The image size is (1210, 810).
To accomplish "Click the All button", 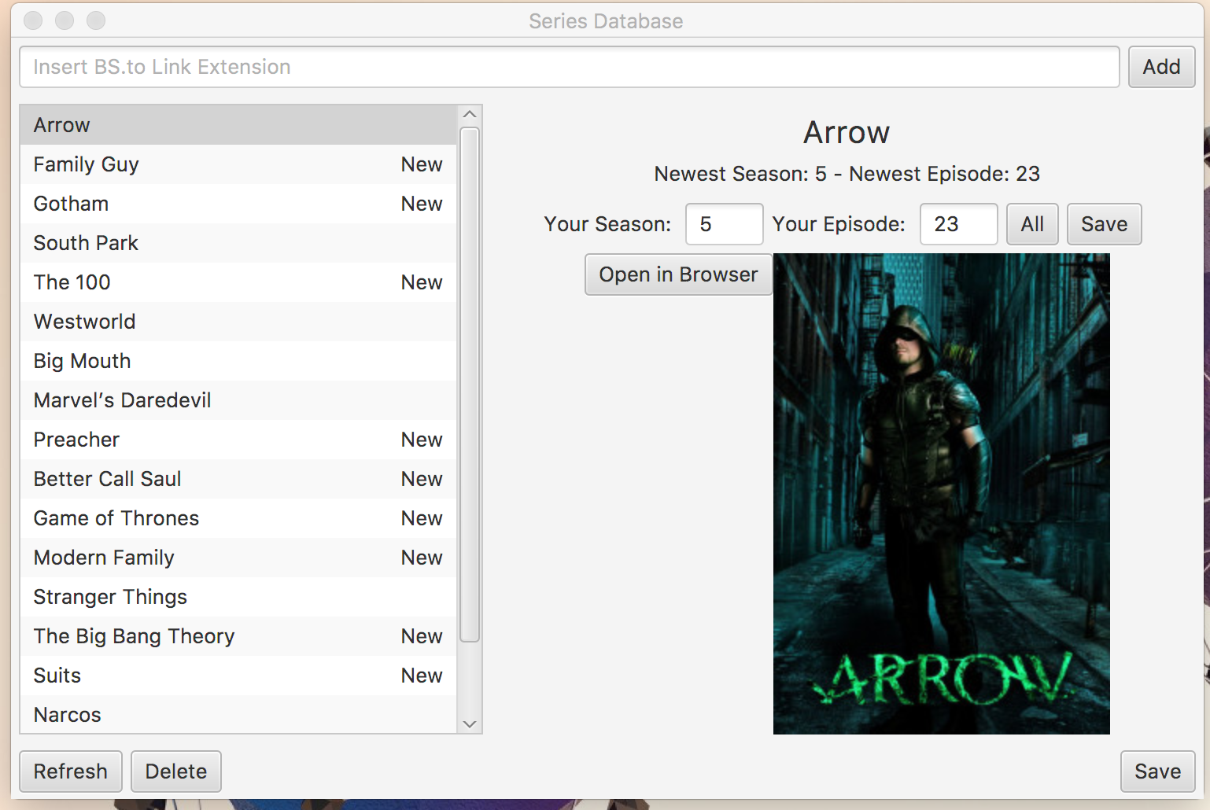I will (x=1032, y=224).
